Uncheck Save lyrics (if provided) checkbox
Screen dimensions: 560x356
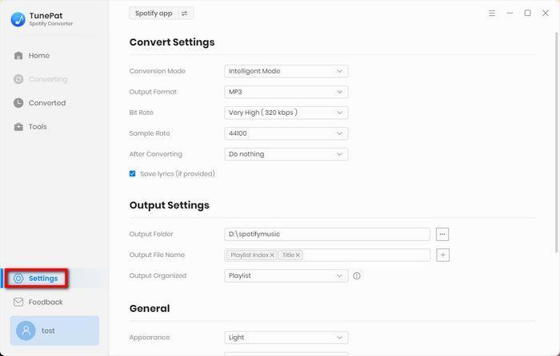coord(133,173)
